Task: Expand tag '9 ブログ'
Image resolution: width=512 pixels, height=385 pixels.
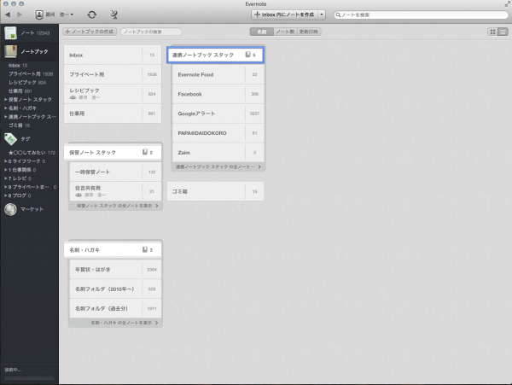Action: (6, 195)
